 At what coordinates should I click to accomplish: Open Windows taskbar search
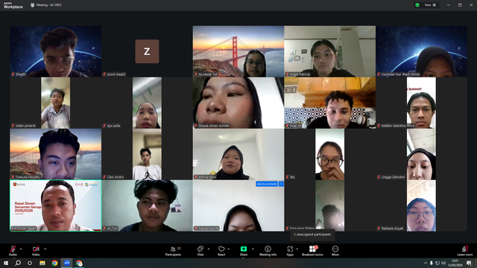(x=18, y=263)
